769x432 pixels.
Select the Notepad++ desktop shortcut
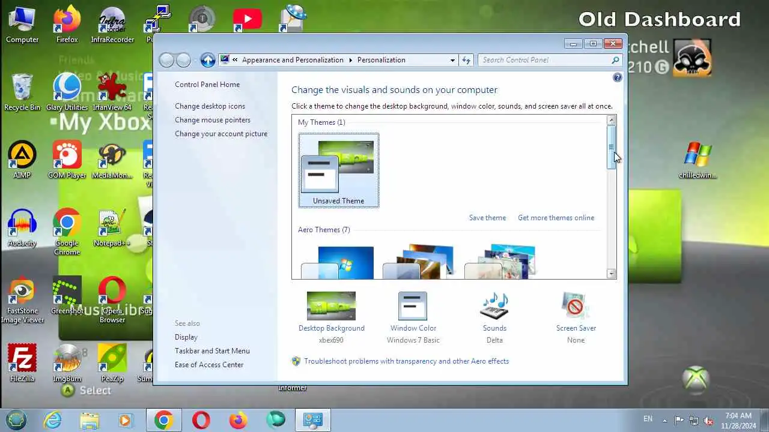[112, 229]
